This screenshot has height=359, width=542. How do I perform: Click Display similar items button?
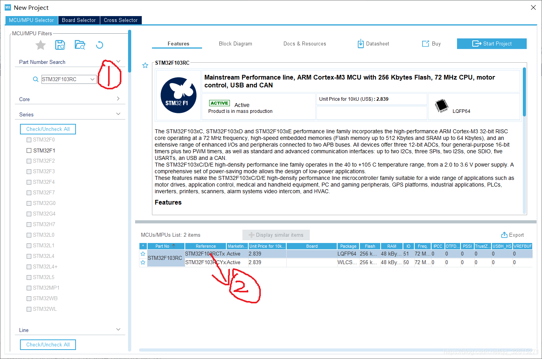coord(276,235)
